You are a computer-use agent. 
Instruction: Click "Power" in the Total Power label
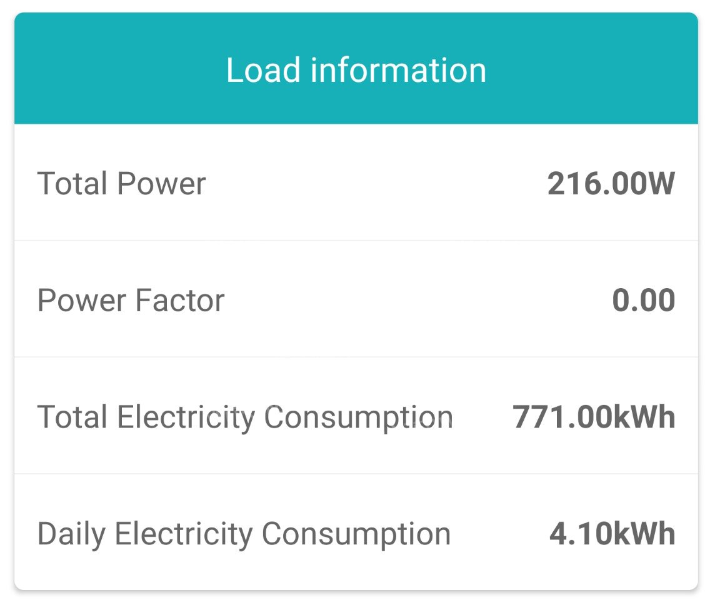click(x=161, y=184)
